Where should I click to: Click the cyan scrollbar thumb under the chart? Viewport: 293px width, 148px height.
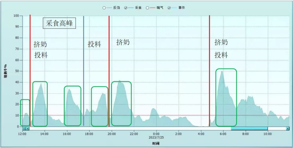click(249, 128)
